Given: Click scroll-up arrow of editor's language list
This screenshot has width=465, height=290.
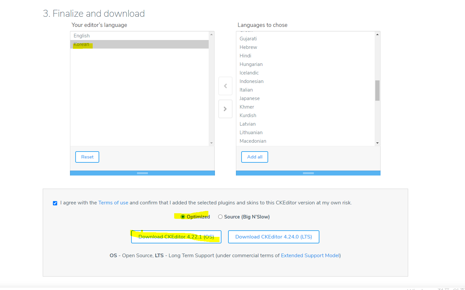Looking at the screenshot, I should point(211,34).
